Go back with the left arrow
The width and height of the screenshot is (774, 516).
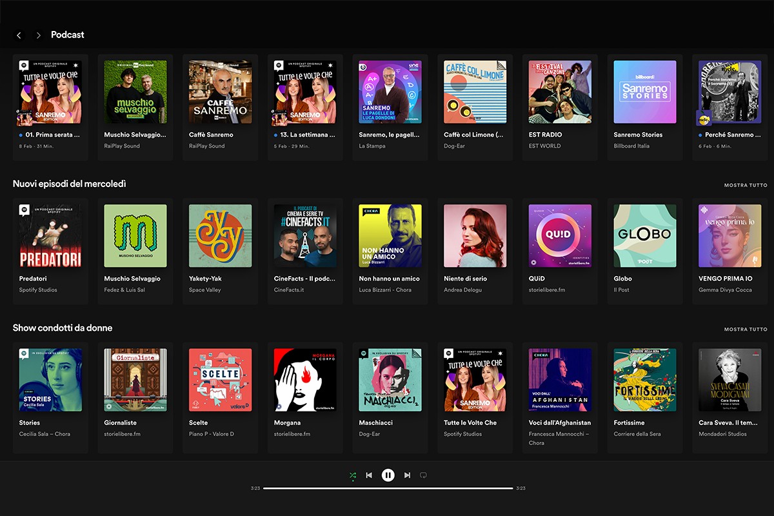[19, 35]
